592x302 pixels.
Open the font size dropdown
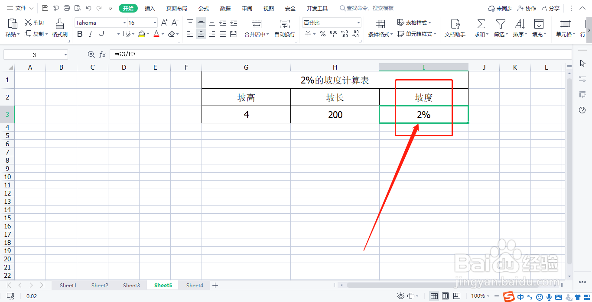point(154,22)
